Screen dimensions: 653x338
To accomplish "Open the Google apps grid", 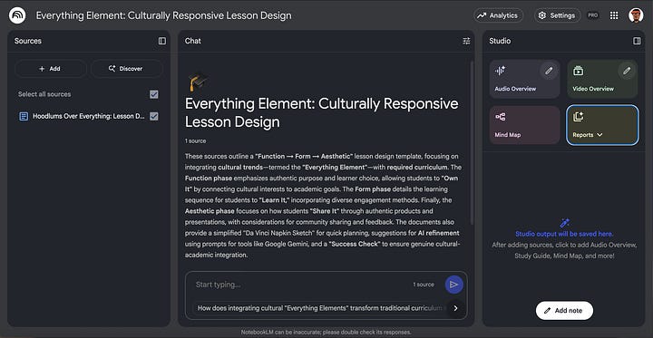I will click(614, 15).
